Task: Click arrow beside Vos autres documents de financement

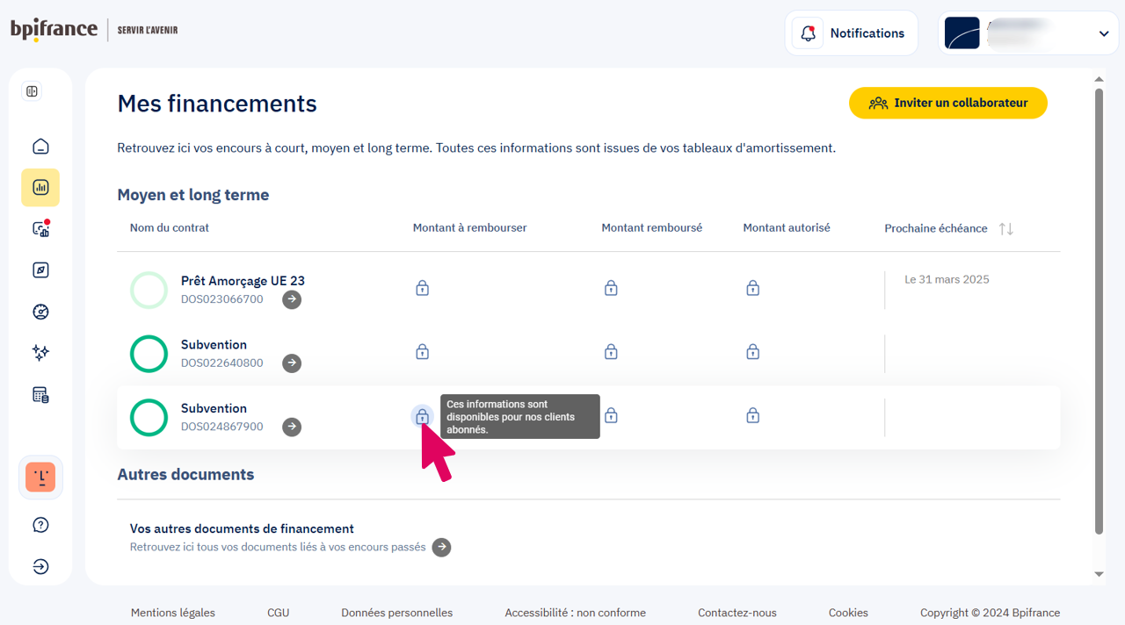Action: [442, 547]
